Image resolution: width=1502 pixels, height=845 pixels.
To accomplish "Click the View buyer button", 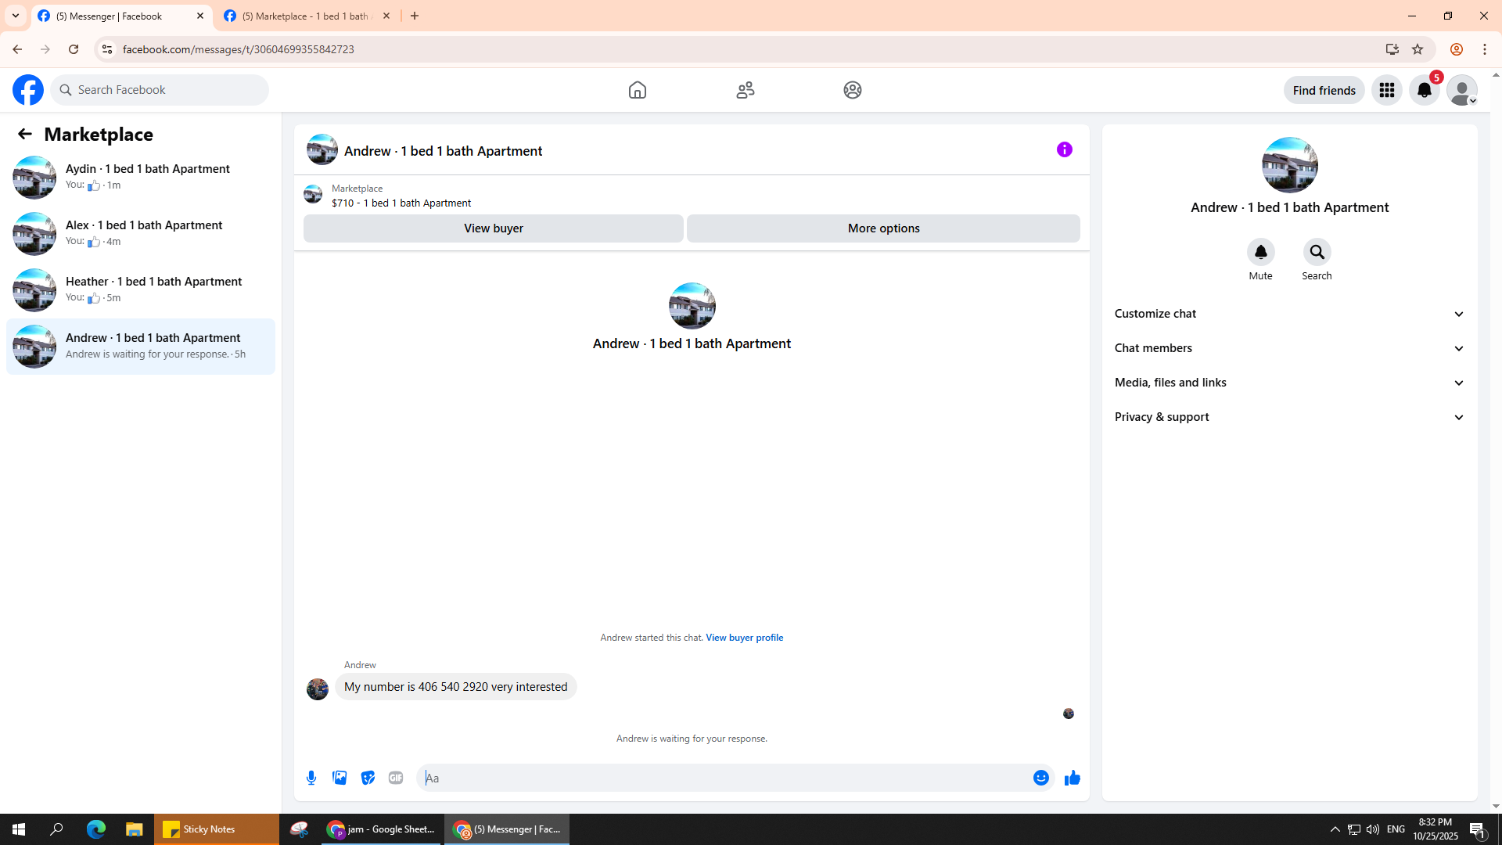I will (x=493, y=228).
